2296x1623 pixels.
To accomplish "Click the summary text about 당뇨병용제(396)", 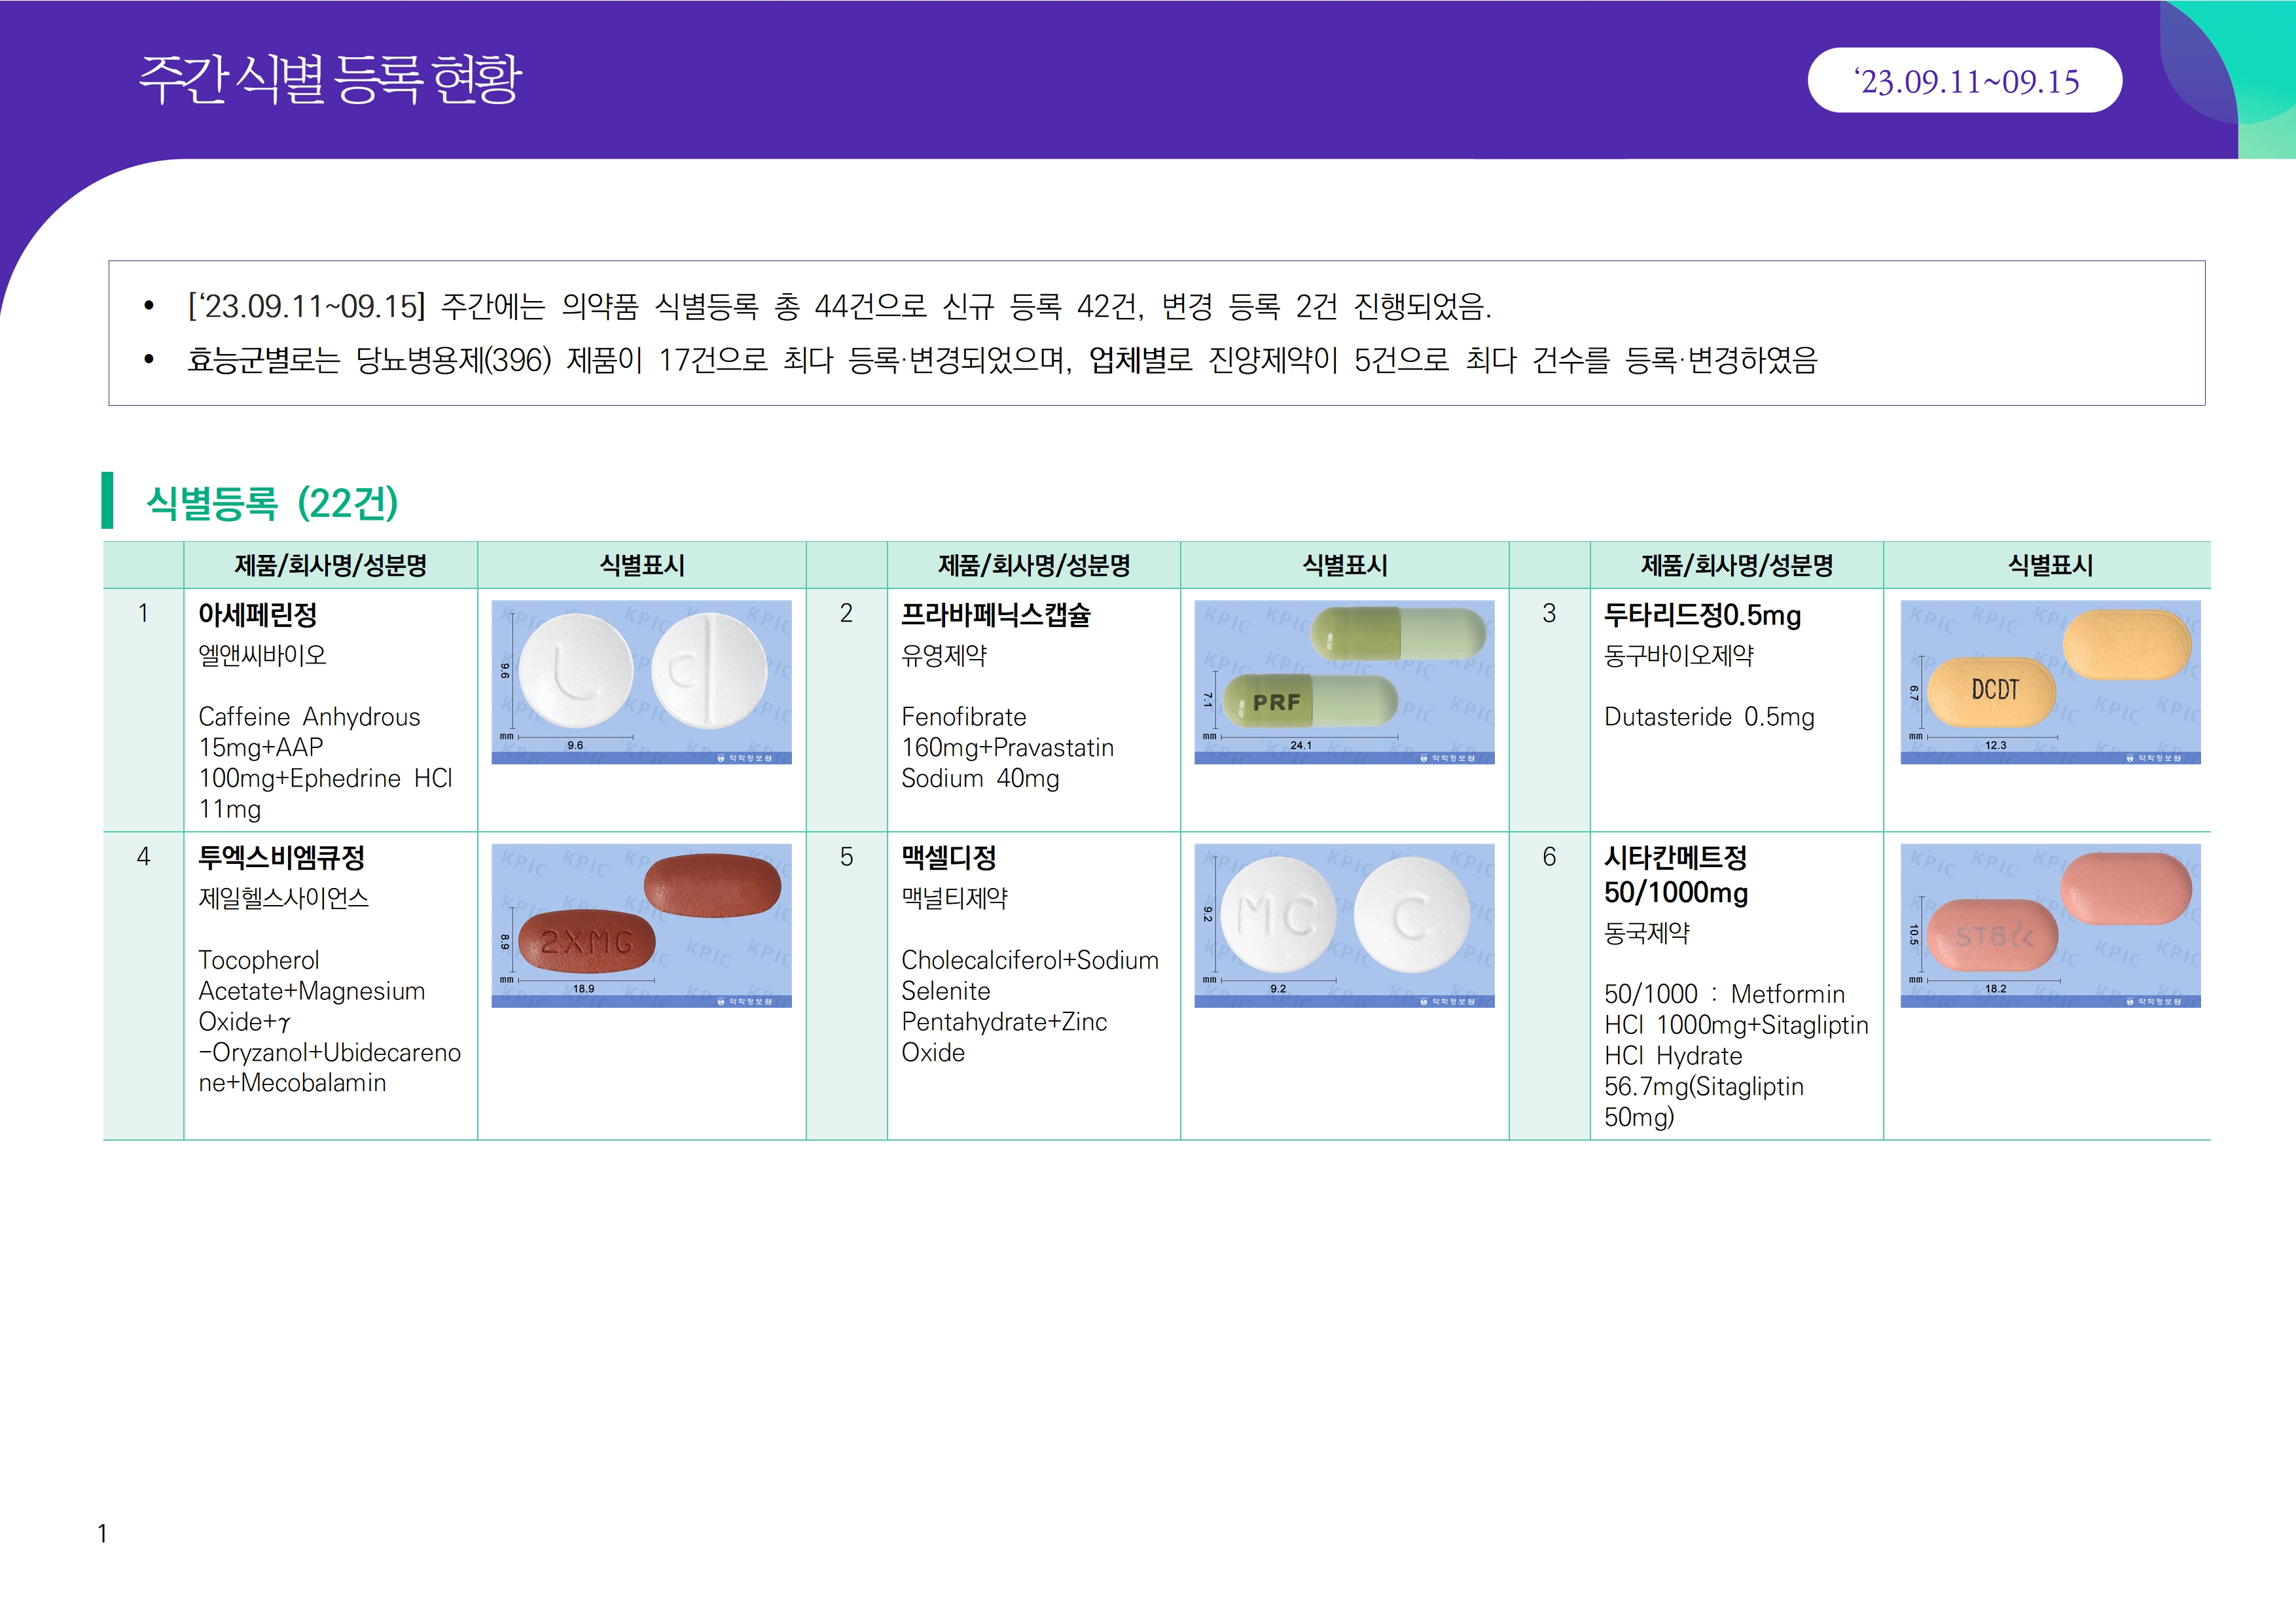I will [x=1000, y=360].
